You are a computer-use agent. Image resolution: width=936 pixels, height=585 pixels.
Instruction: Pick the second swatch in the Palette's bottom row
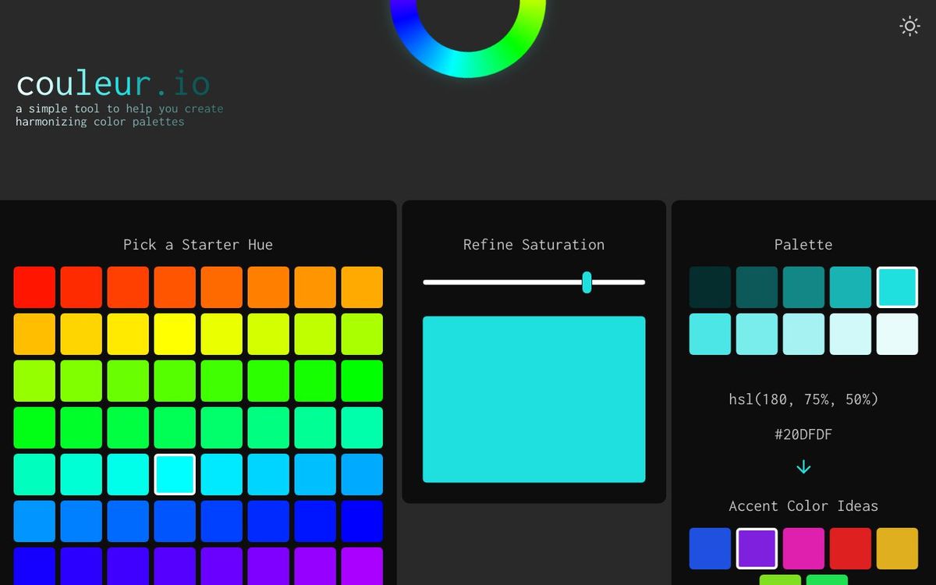click(x=757, y=334)
